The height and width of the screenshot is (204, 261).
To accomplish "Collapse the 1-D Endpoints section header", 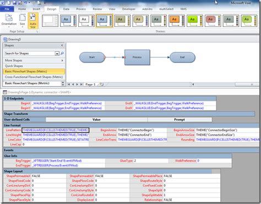I will pos(110,99).
